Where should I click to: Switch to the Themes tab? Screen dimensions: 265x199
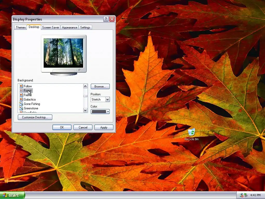click(21, 27)
